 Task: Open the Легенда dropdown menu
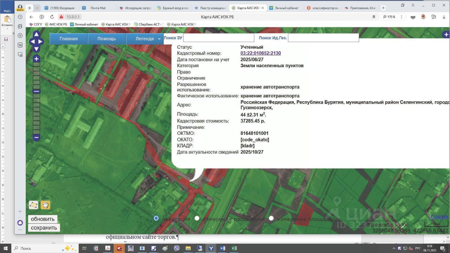pyautogui.click(x=145, y=39)
